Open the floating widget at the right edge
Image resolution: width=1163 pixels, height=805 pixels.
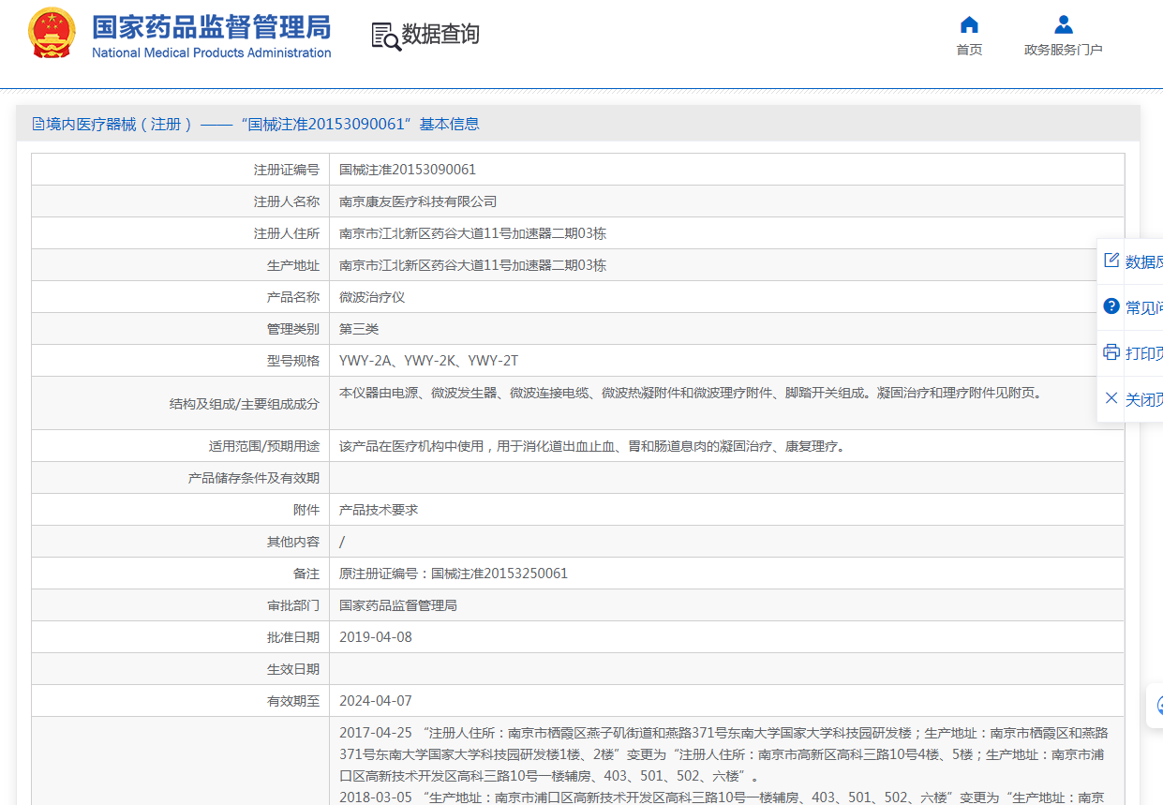pos(1156,706)
